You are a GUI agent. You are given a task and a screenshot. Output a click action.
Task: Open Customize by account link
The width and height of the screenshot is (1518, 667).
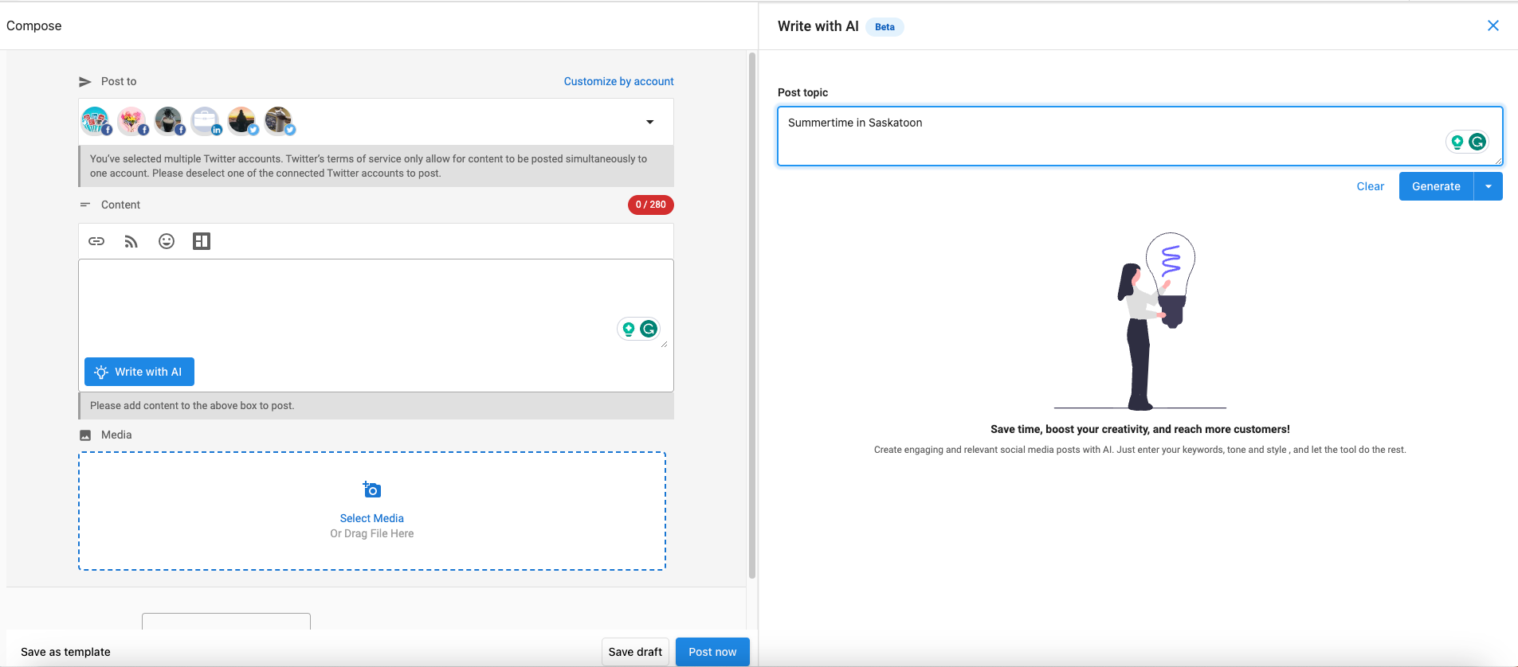tap(618, 81)
